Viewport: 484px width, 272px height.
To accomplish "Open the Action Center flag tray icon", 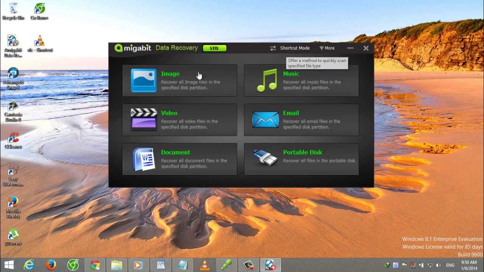I will pyautogui.click(x=404, y=265).
